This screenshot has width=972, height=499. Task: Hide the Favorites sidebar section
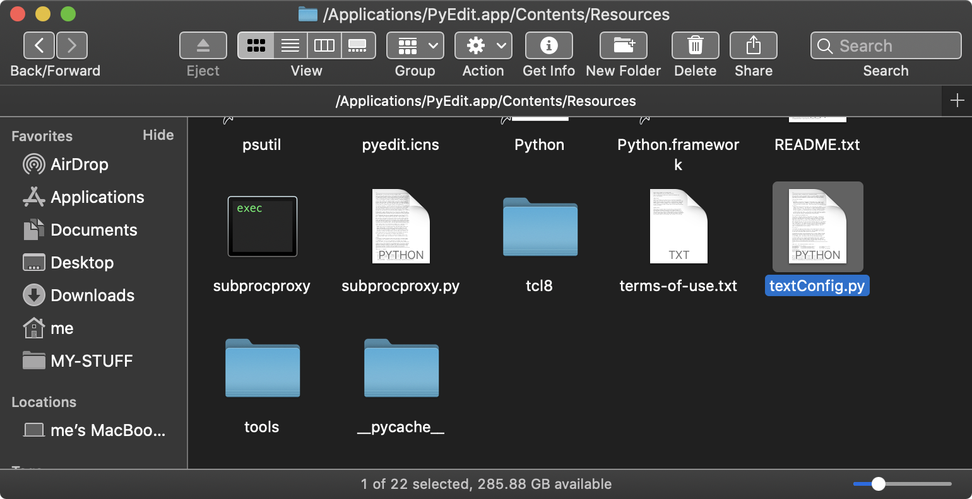158,135
